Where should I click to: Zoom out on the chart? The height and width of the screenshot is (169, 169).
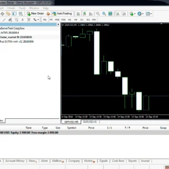click(x=104, y=14)
